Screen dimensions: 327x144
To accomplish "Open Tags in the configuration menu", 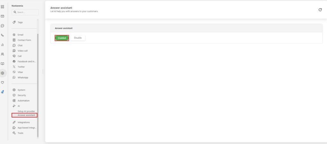I will click(20, 22).
